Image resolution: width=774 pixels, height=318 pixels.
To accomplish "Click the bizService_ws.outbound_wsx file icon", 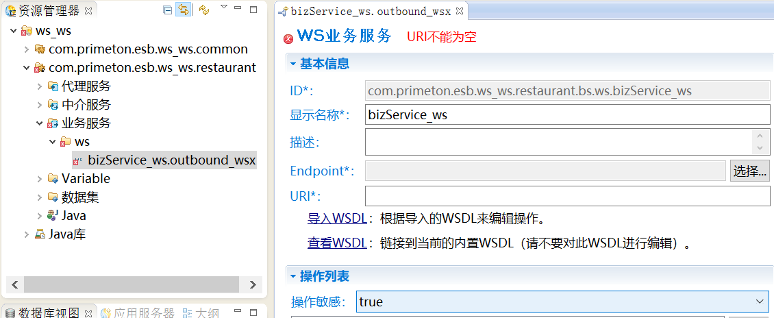I will (x=77, y=160).
